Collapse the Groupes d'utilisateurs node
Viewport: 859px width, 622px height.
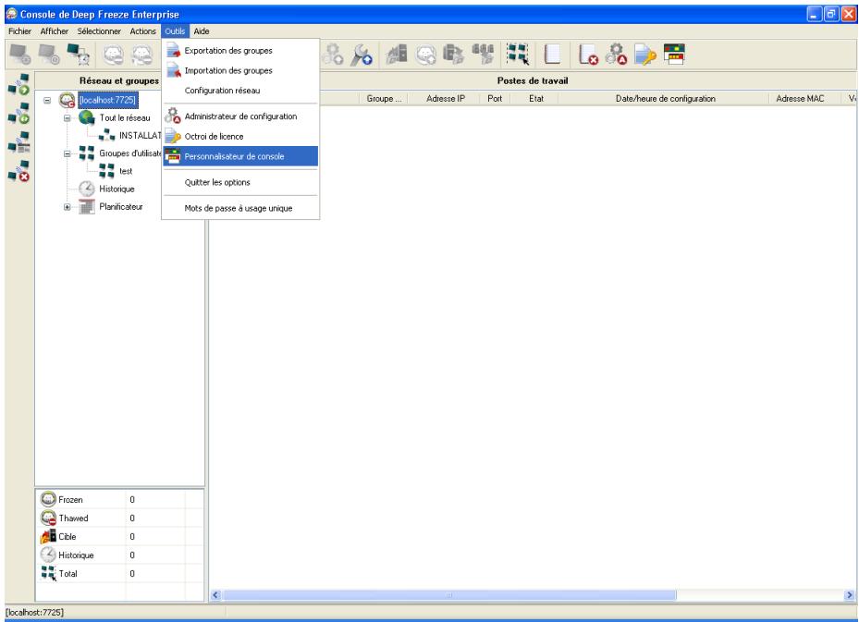tap(67, 153)
